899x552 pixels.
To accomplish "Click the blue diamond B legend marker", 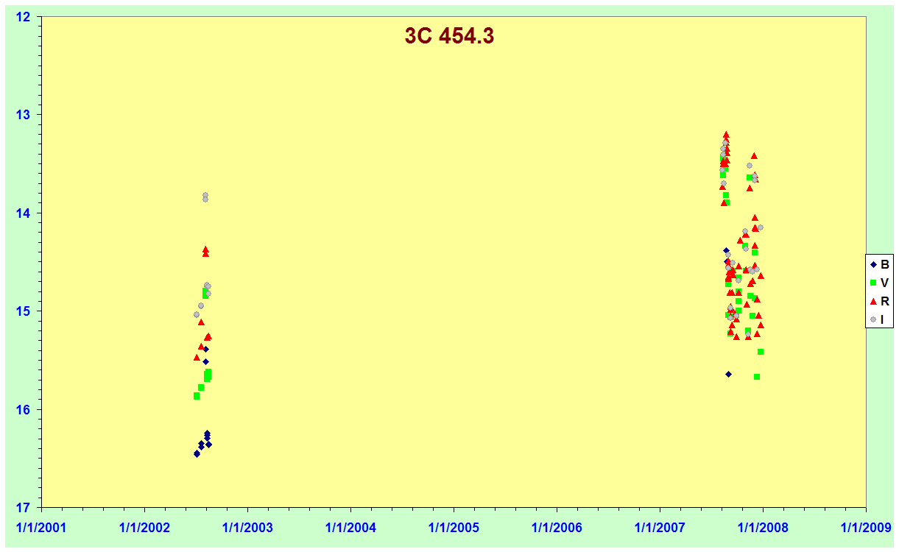I will click(x=874, y=264).
